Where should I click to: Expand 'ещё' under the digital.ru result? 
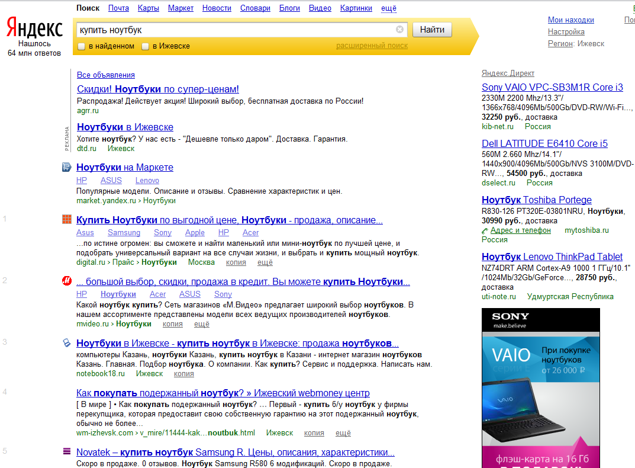(x=265, y=262)
